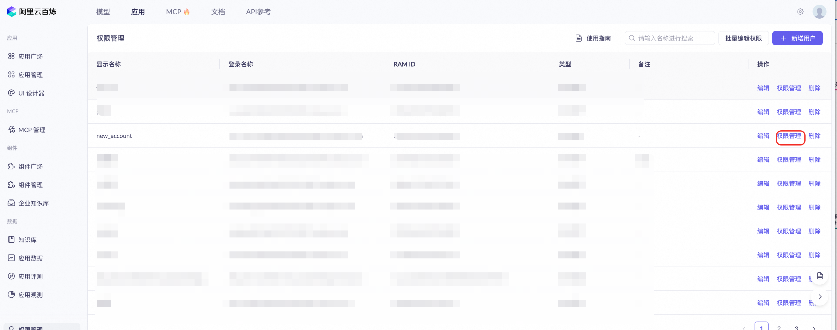
Task: Click the search magnifier icon
Action: click(632, 38)
